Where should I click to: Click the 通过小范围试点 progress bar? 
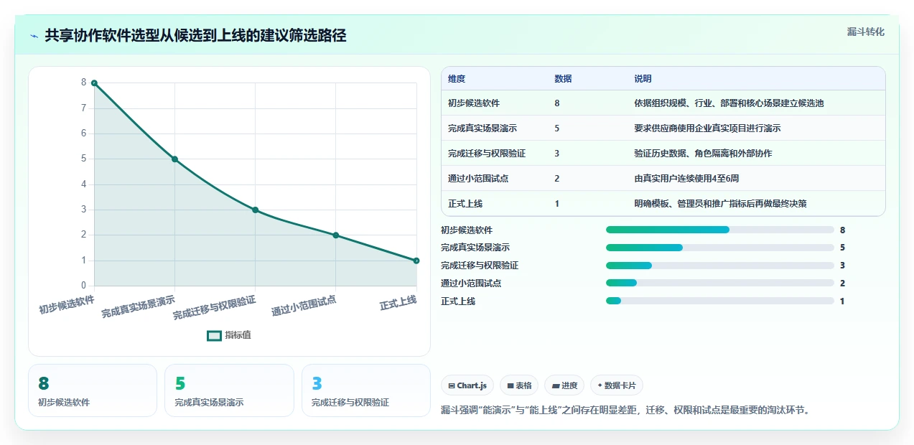[x=720, y=284]
